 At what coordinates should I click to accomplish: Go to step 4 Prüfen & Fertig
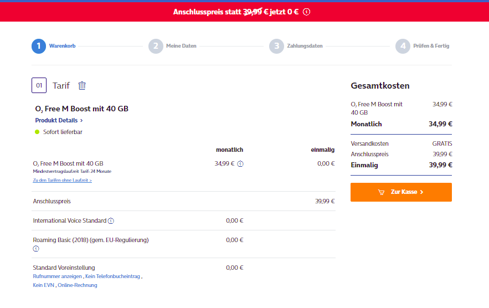[423, 46]
